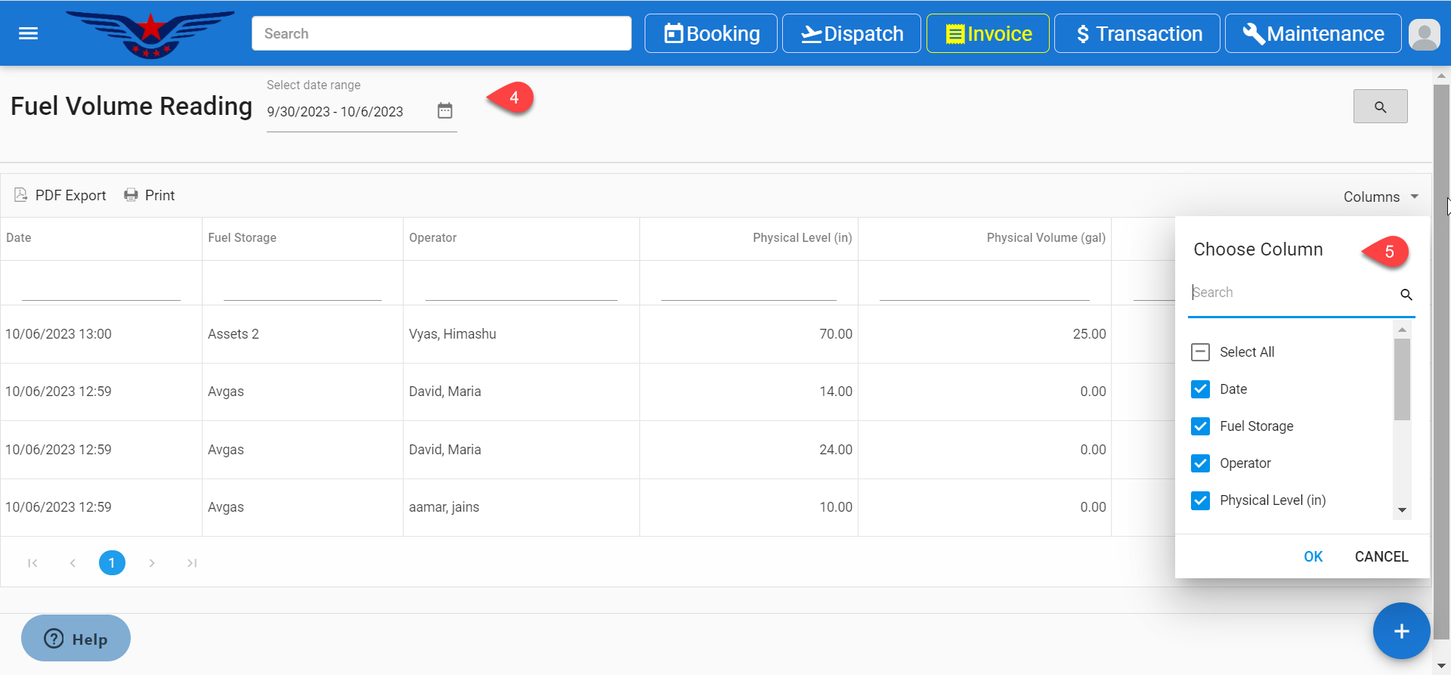Go to the next page arrow
Viewport: 1451px width, 675px height.
pos(152,563)
